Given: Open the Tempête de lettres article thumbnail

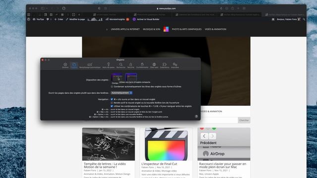Looking at the screenshot, I should [108, 144].
